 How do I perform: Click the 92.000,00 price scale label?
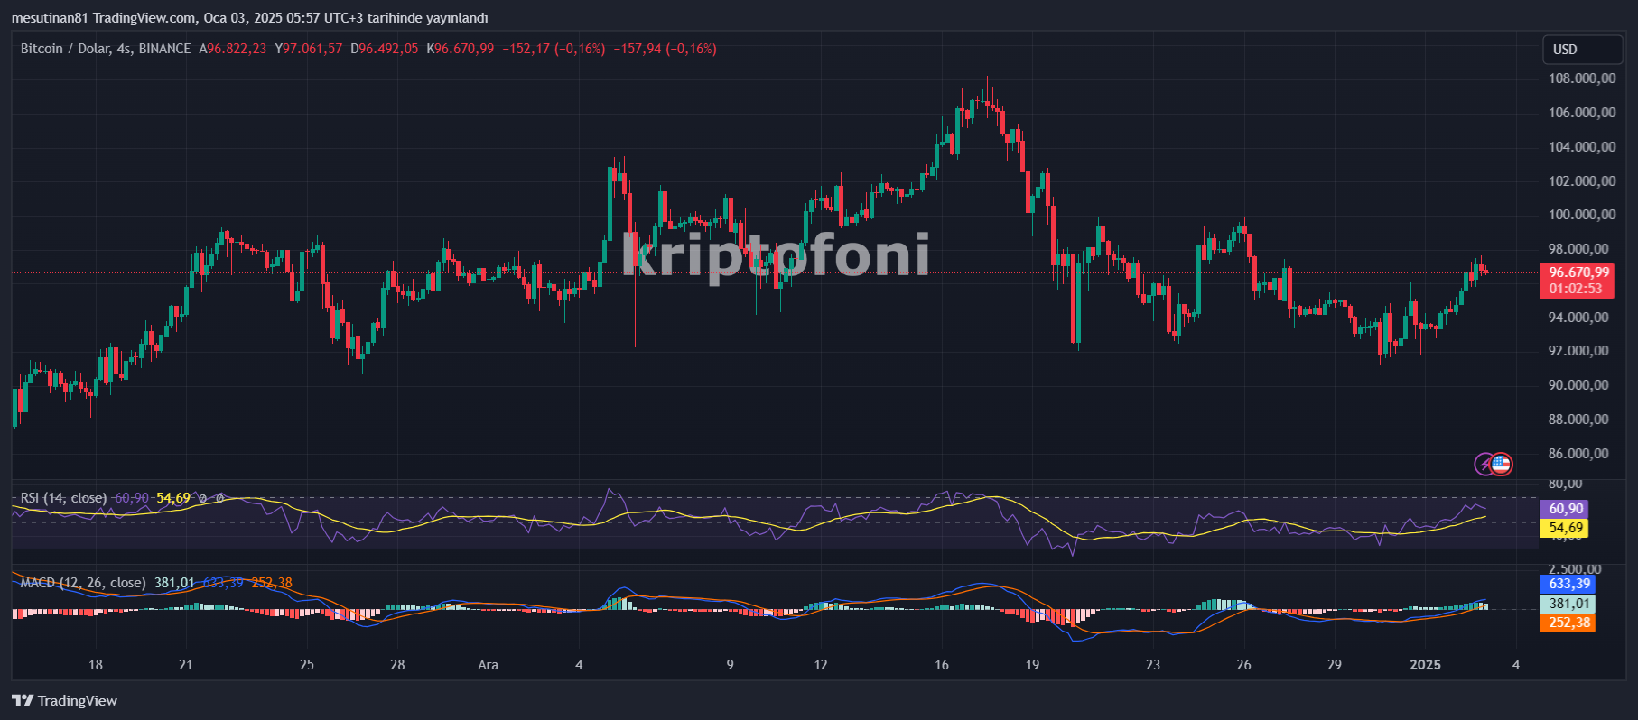tap(1578, 351)
